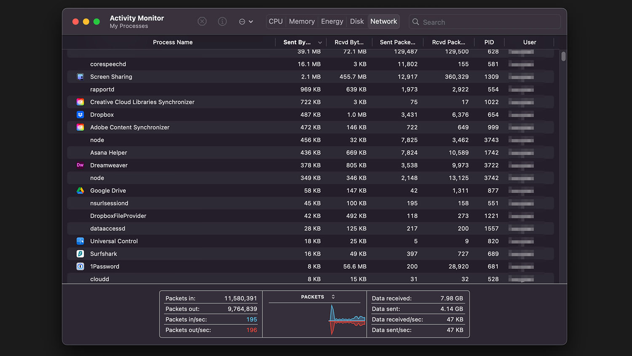Click the Packets out value 9,764,839
Viewport: 632px width, 356px height.
[242, 309]
